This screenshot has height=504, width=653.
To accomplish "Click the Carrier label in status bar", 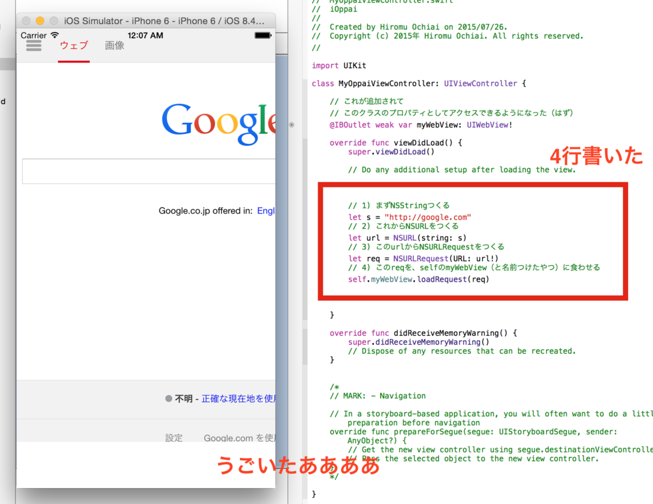I will click(x=34, y=36).
